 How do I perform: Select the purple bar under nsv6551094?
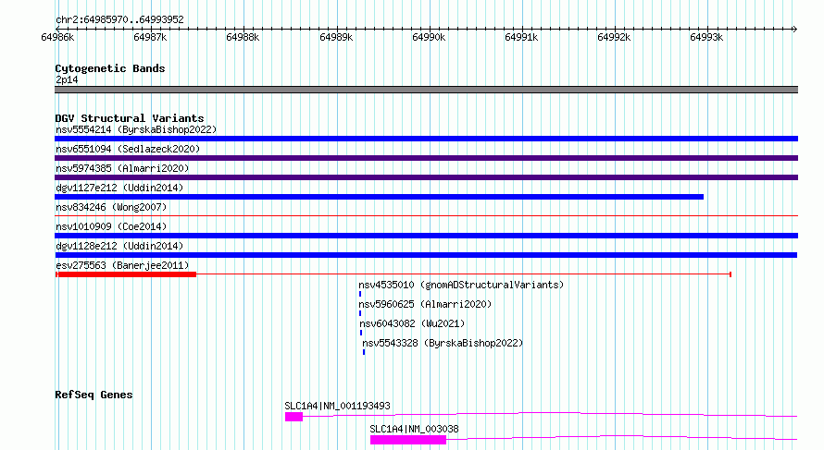coord(426,158)
